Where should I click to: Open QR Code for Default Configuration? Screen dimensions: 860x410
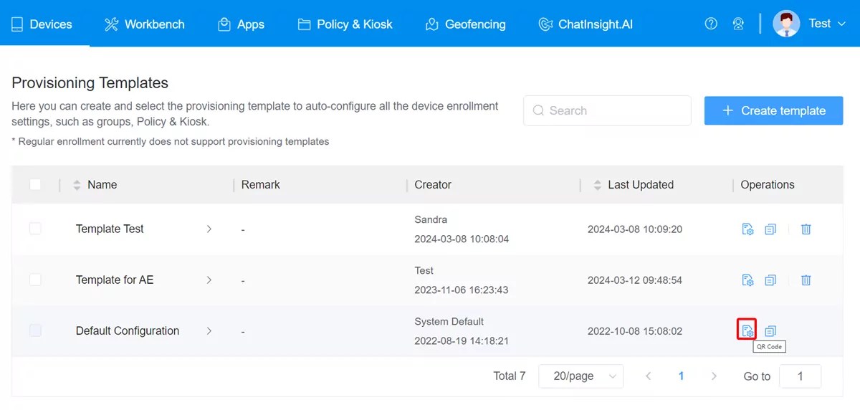[x=747, y=330]
